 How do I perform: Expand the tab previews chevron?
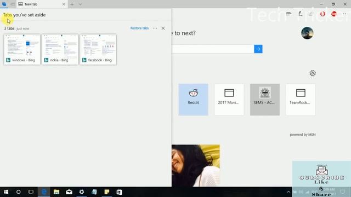point(80,4)
